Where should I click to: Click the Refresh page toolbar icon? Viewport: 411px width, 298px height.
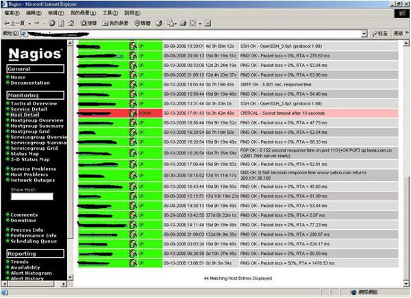[x=62, y=23]
